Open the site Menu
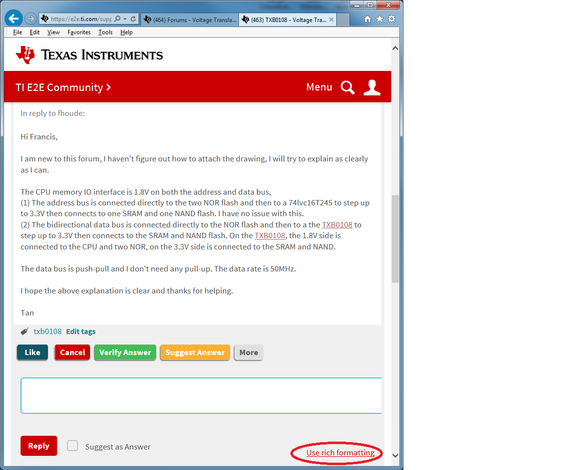The width and height of the screenshot is (564, 470). click(319, 87)
